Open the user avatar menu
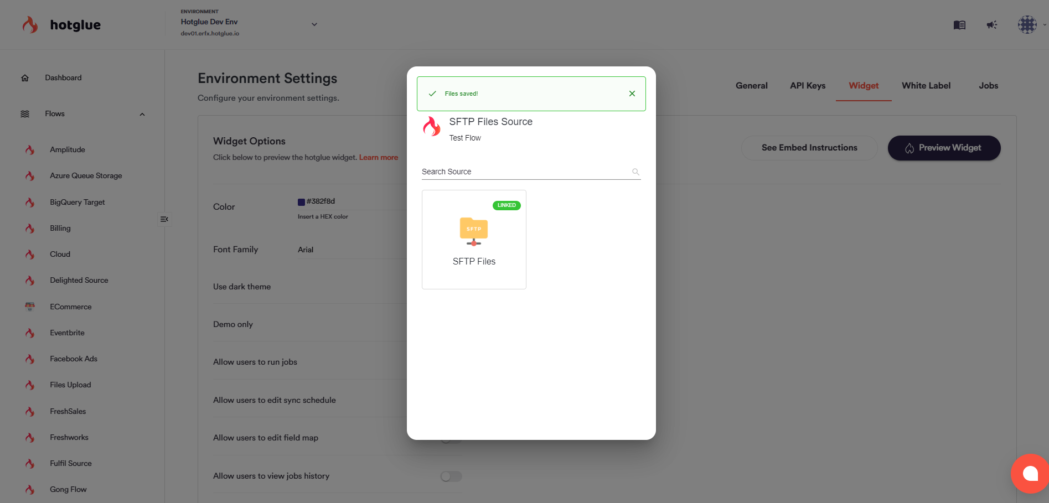The width and height of the screenshot is (1049, 503). point(1027,24)
